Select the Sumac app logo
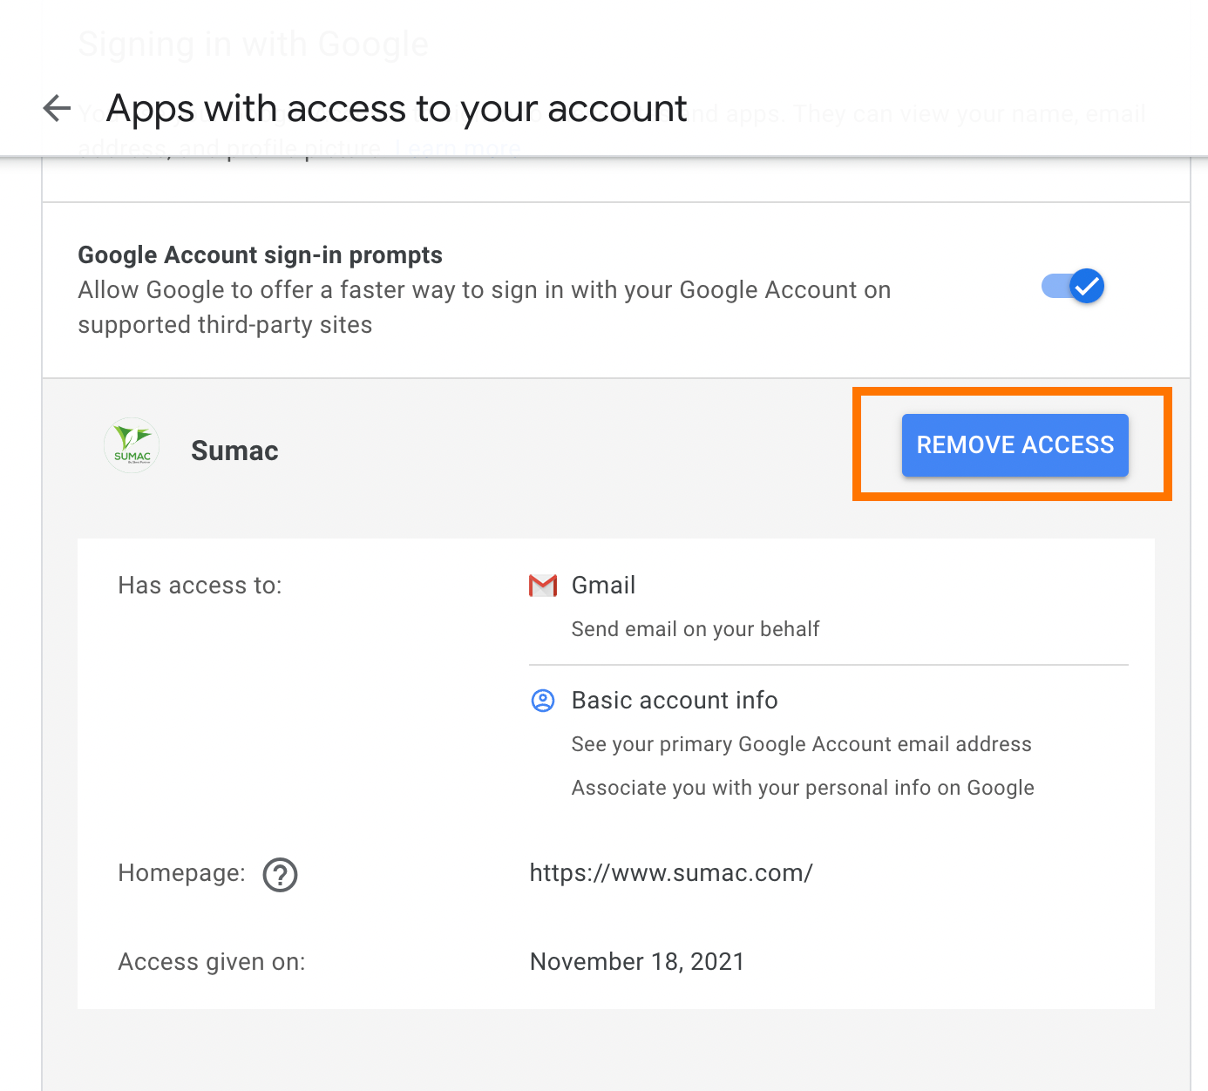The height and width of the screenshot is (1091, 1208). pos(131,445)
